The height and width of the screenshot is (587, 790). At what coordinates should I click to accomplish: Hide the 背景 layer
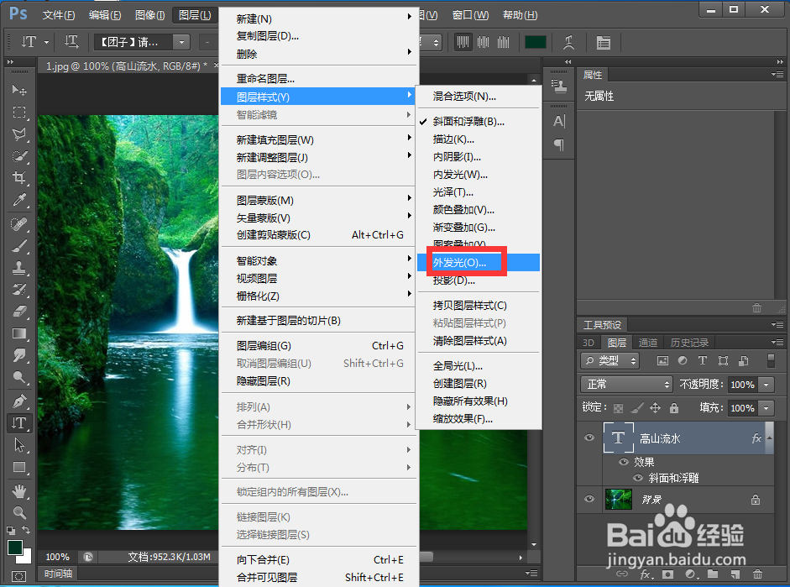(589, 499)
